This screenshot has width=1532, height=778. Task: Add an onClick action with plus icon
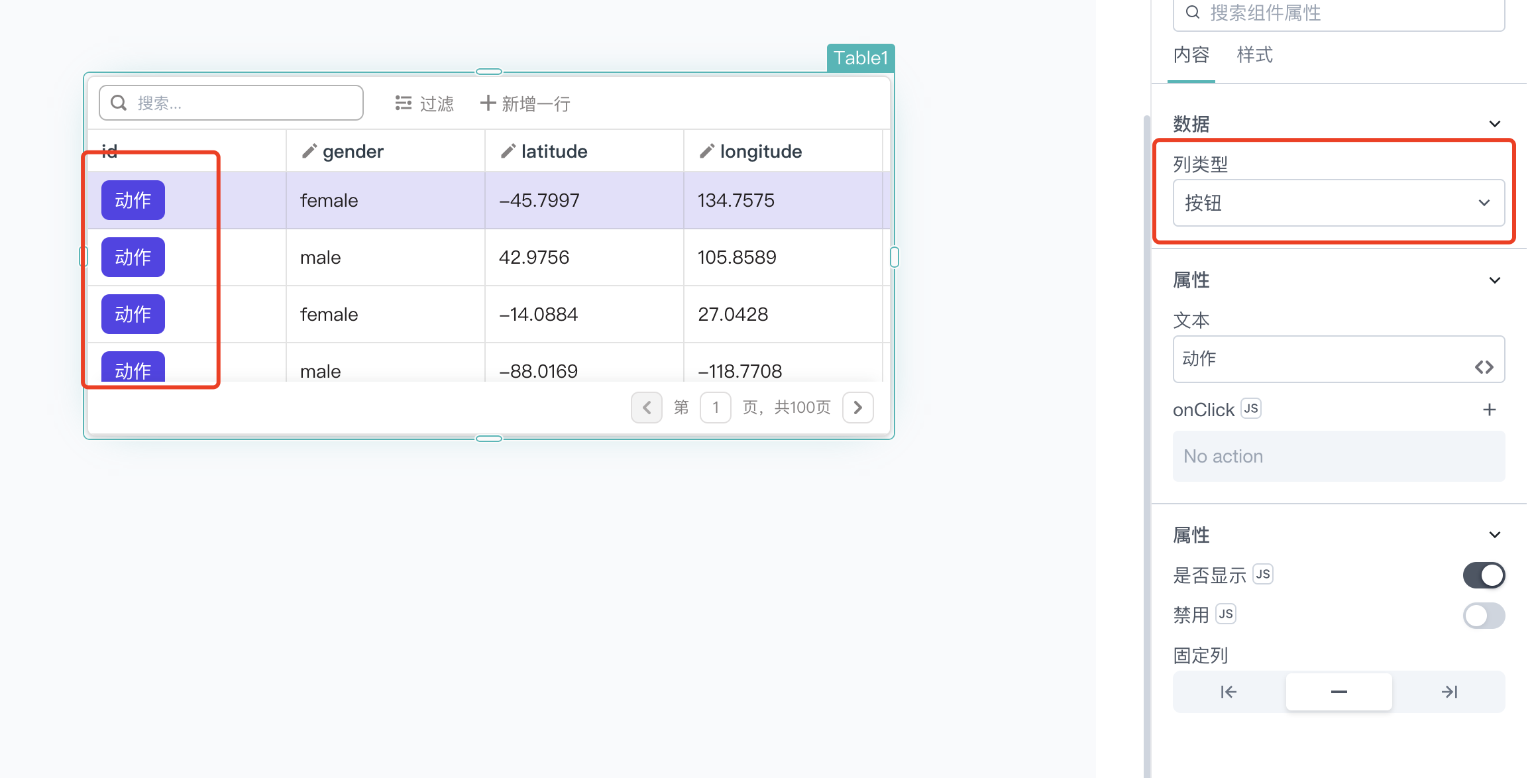pyautogui.click(x=1490, y=410)
